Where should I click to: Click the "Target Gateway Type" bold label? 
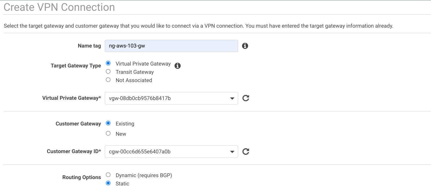pos(76,66)
